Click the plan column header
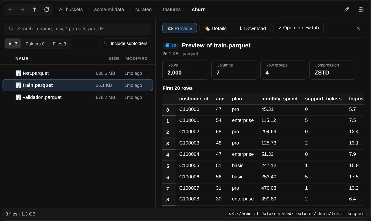The height and width of the screenshot is (221, 371). click(x=237, y=99)
